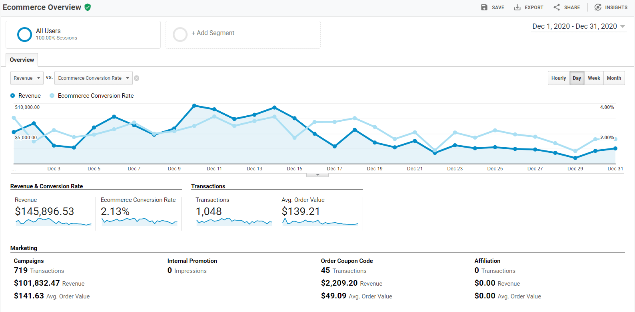Click the Add Segment empty circle
The height and width of the screenshot is (312, 635).
180,34
